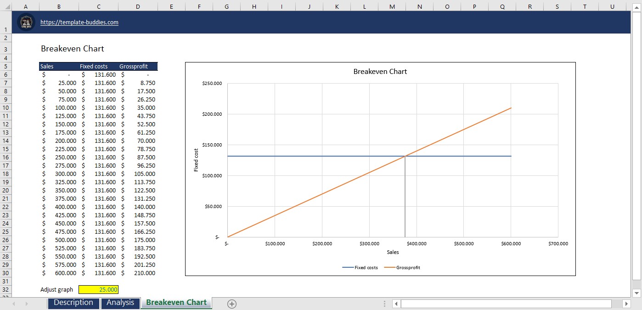Image resolution: width=642 pixels, height=310 pixels.
Task: Switch to the Description sheet tab
Action: [73, 303]
